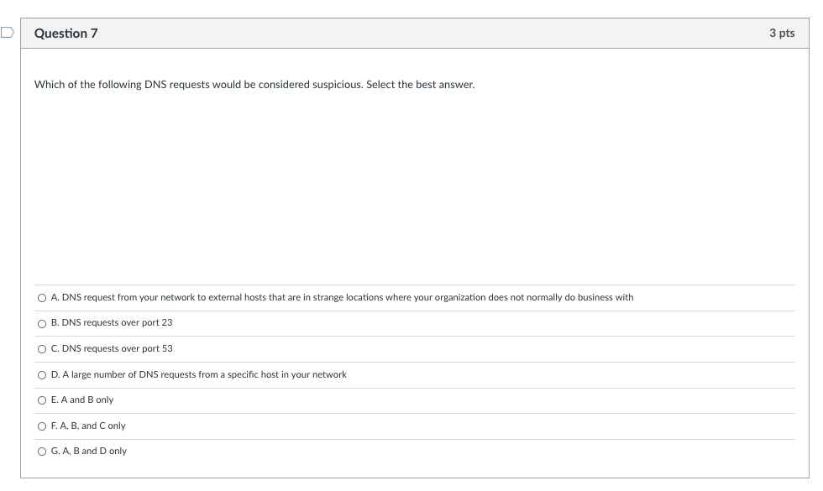823x491 pixels.
Task: Select answer B about DNS over port 23
Action: (x=42, y=323)
